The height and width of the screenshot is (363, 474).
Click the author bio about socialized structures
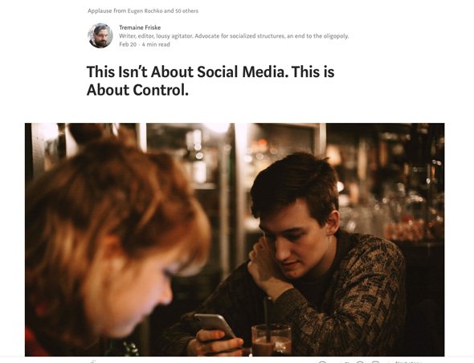(234, 36)
